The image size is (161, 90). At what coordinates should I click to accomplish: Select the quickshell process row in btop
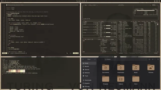coord(137,25)
